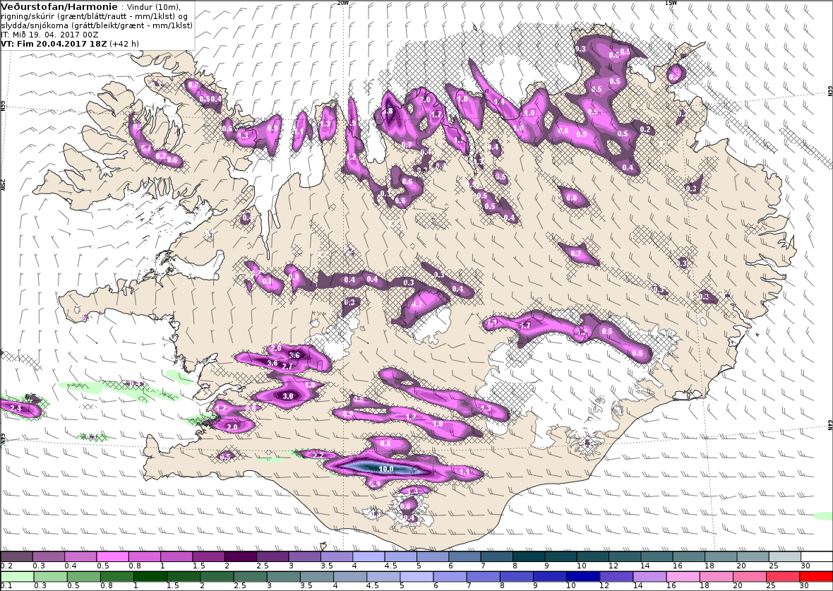Viewport: 833px width, 591px height.
Task: Click the valid time 'VT: Fim 20.04.2017 18Z'
Action: click(54, 44)
